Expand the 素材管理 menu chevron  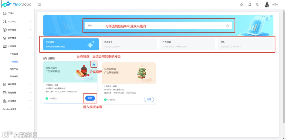pyautogui.click(x=30, y=84)
